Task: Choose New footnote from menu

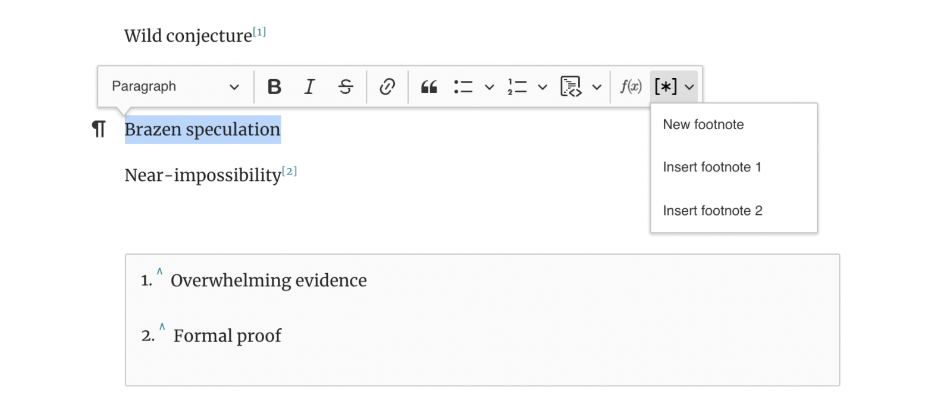Action: pos(703,124)
